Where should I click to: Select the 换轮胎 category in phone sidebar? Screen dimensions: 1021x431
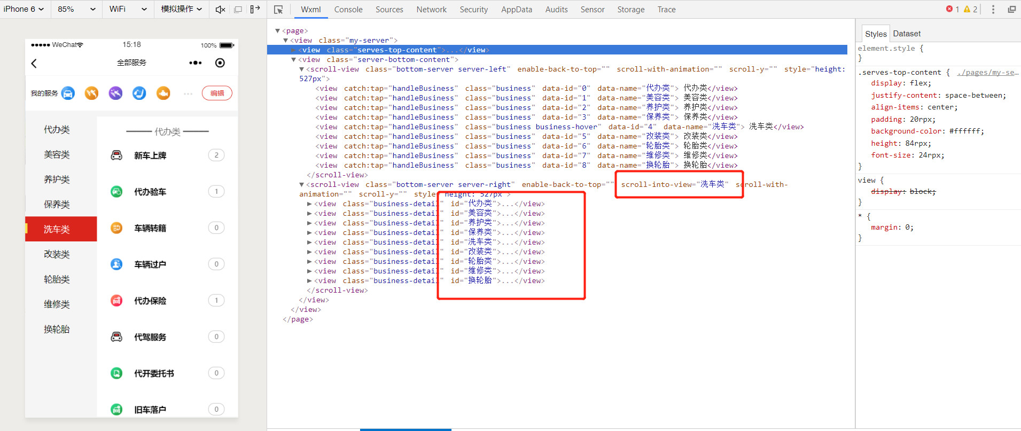pos(57,329)
